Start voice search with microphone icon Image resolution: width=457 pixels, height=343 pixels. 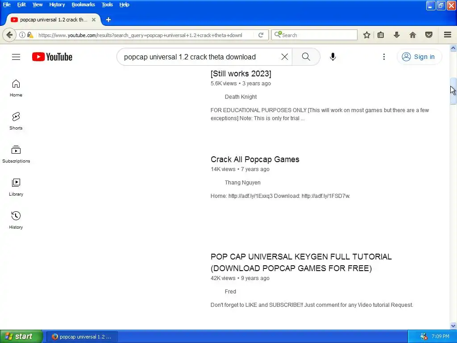(x=332, y=57)
